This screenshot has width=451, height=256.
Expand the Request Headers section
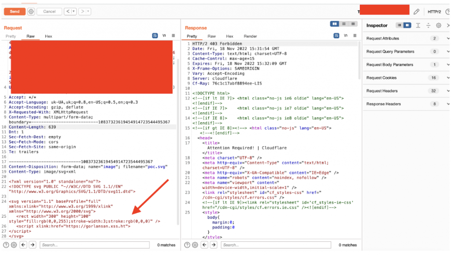[x=407, y=91]
